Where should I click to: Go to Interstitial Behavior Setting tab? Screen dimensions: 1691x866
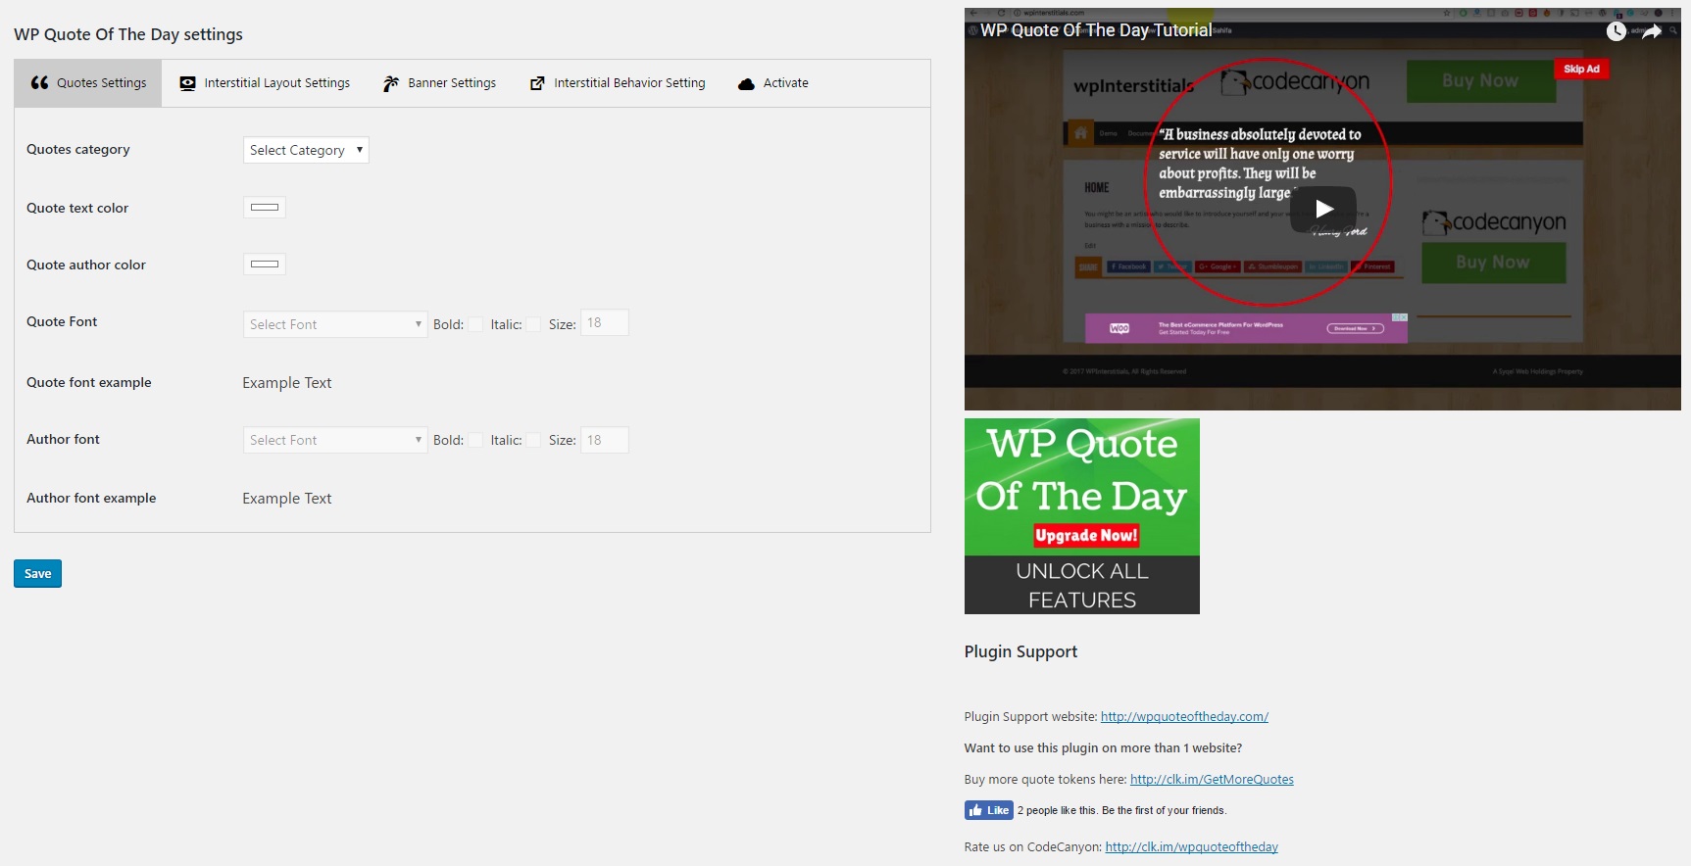click(618, 83)
